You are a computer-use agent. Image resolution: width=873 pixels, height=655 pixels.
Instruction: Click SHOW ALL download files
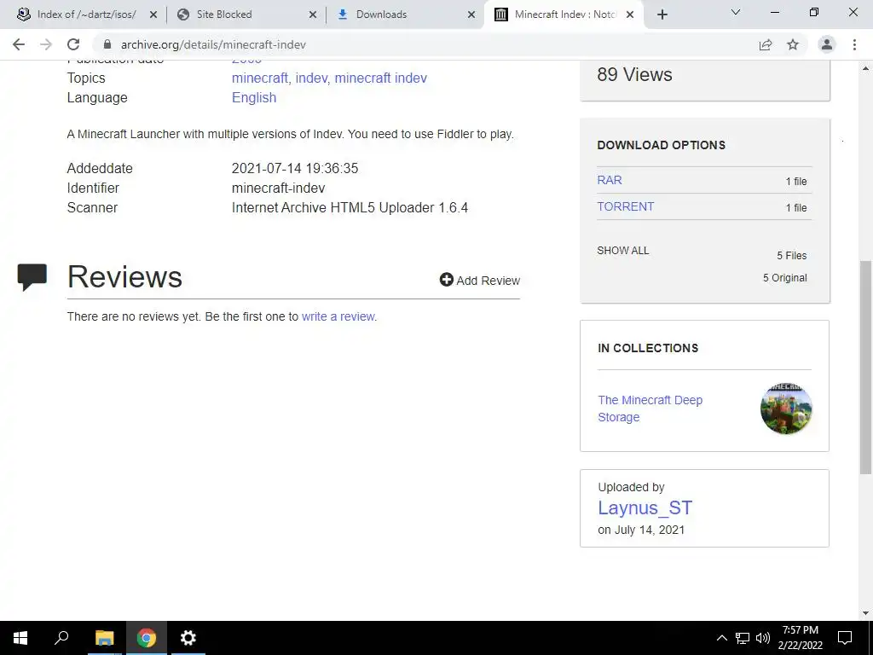click(x=623, y=251)
